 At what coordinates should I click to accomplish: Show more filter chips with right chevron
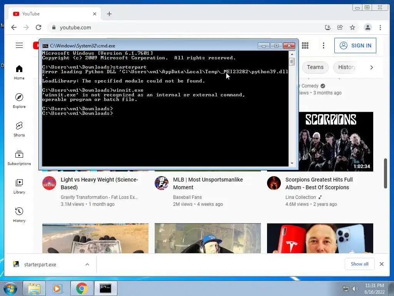point(371,67)
